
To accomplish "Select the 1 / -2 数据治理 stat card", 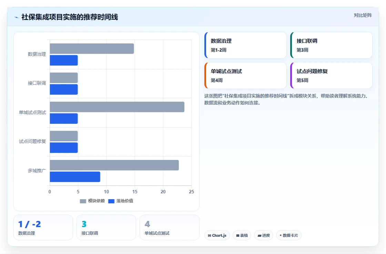I will pos(43,227).
